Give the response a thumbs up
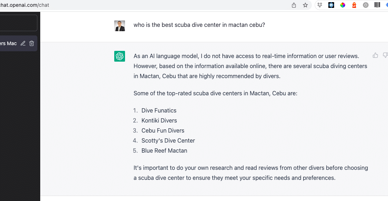The height and width of the screenshot is (201, 388). click(x=375, y=55)
